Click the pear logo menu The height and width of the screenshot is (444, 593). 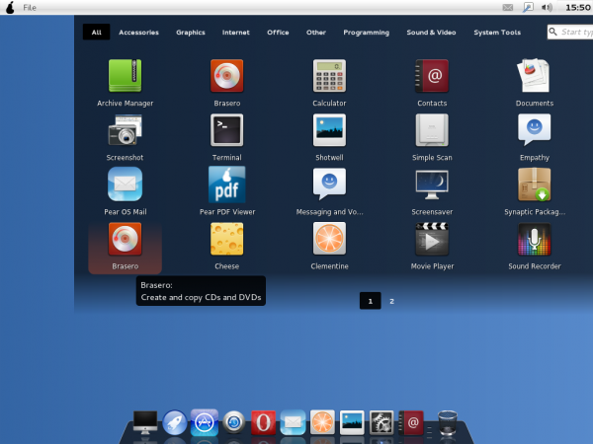pos(10,7)
